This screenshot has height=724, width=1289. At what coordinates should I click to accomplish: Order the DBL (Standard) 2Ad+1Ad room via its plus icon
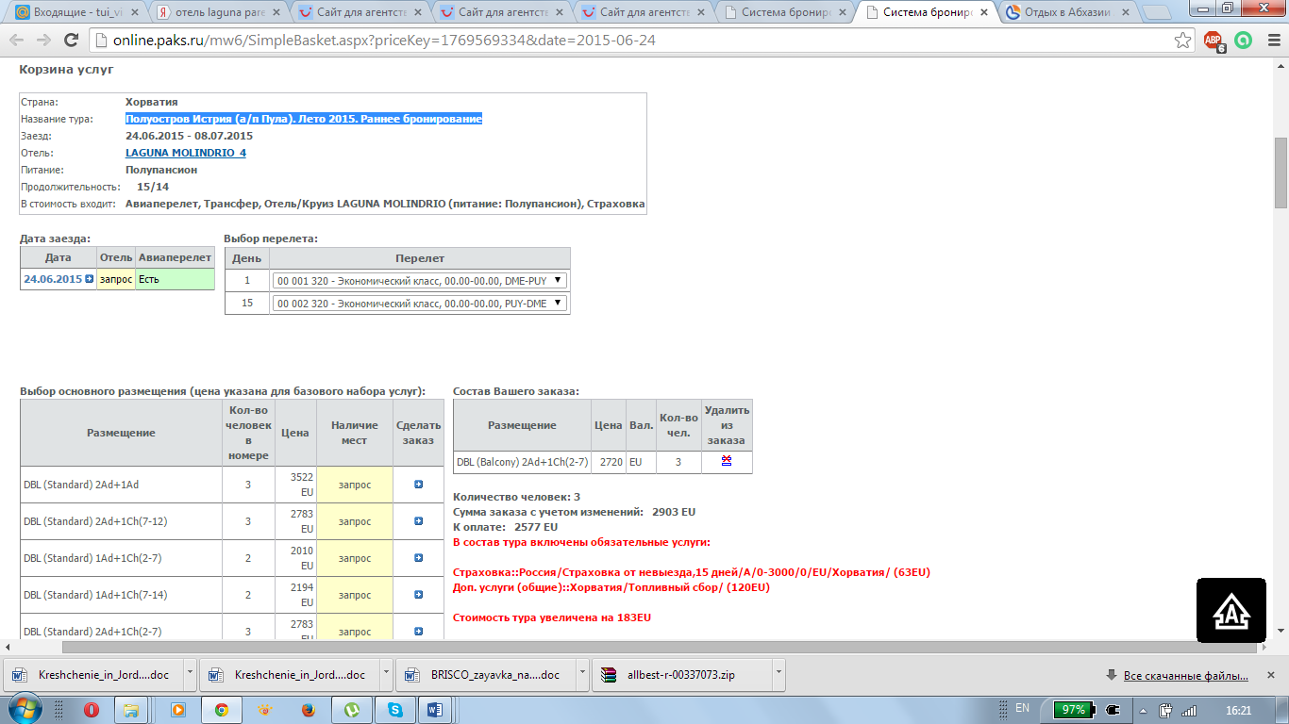[419, 485]
